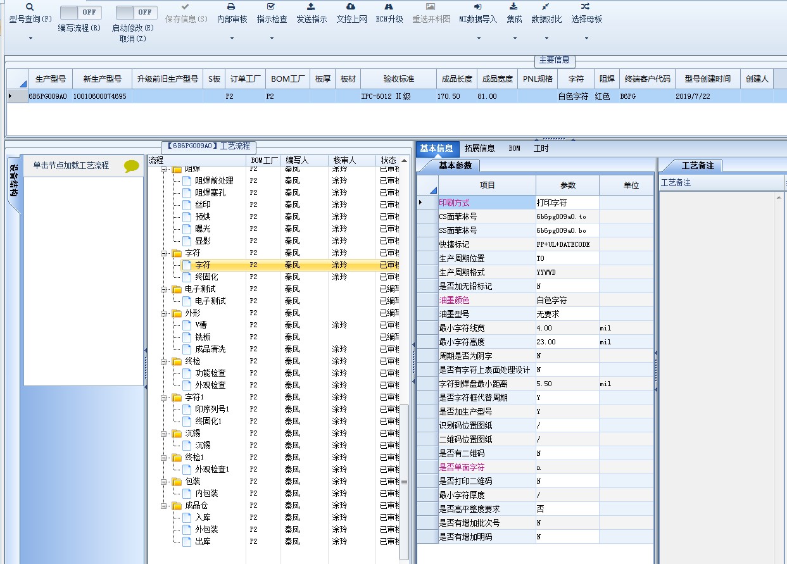The image size is (787, 564).
Task: Select the 基本参数 sub-tab
Action: coord(455,165)
